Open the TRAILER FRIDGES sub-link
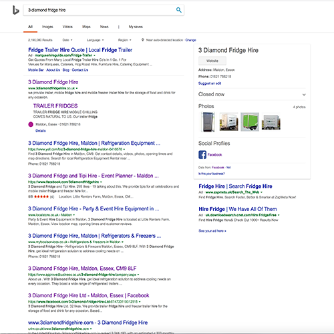The image size is (334, 334). [x=55, y=106]
